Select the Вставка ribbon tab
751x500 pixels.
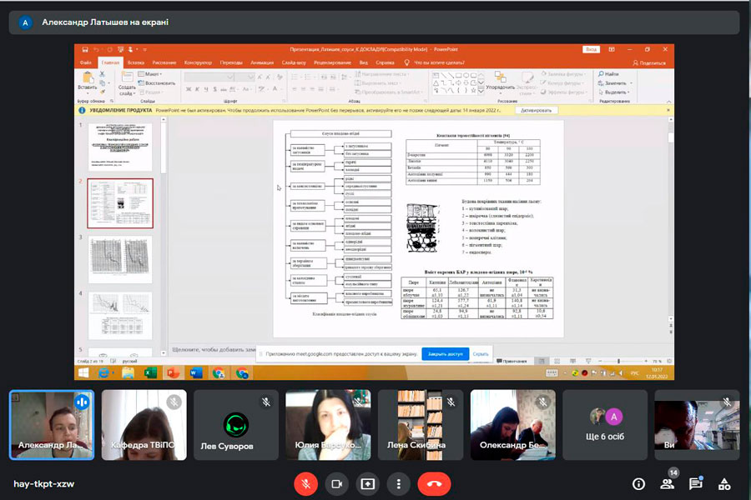click(x=137, y=62)
